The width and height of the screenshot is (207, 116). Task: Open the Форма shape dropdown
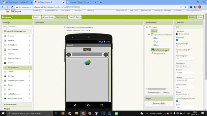[182, 95]
